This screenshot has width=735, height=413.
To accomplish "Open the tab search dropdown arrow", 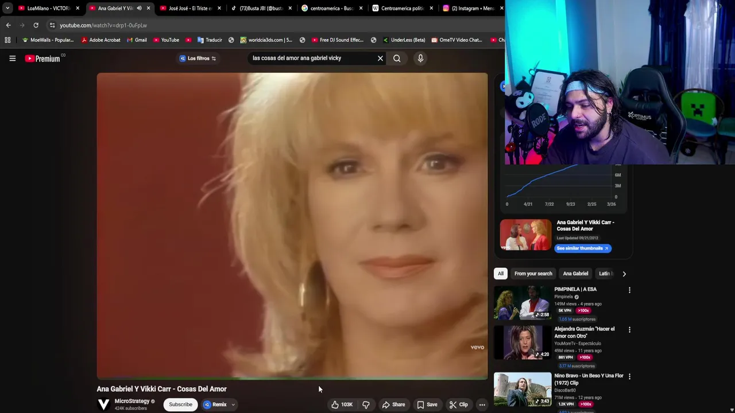I will pos(7,8).
